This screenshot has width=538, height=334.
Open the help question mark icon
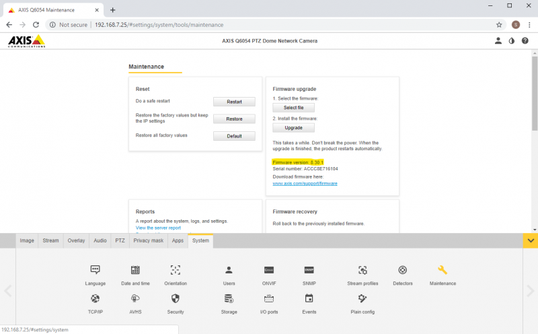tap(525, 41)
